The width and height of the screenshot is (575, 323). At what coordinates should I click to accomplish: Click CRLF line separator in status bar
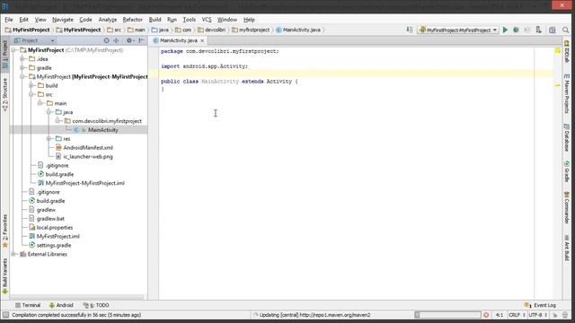pos(517,315)
